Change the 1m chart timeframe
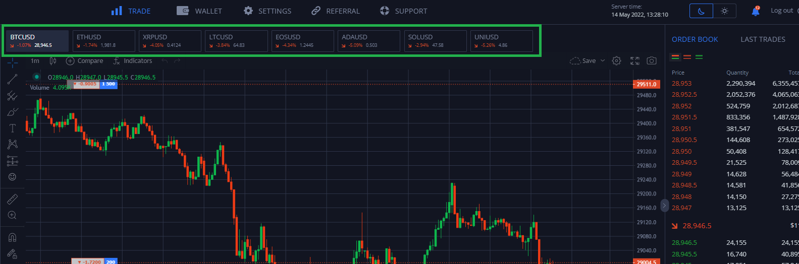799x264 pixels. point(35,61)
